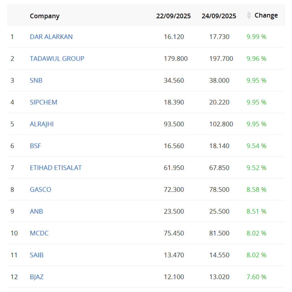The image size is (292, 292).
Task: Open the ETIHAD ETISALAT link
Action: 55,168
